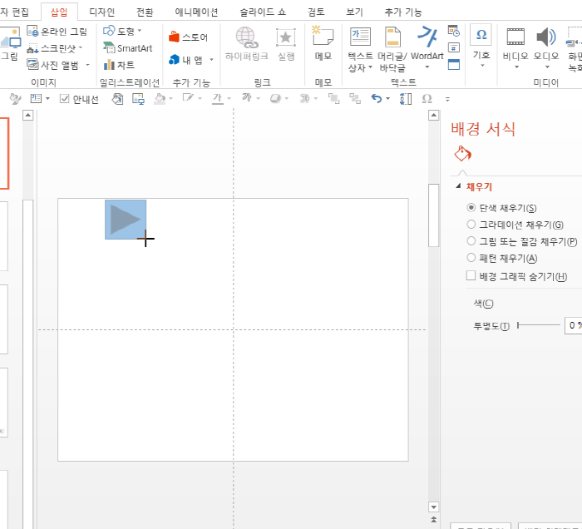Check 배경 그래픽 숨기기(H)
Screen dimensions: 582x529
tap(471, 275)
